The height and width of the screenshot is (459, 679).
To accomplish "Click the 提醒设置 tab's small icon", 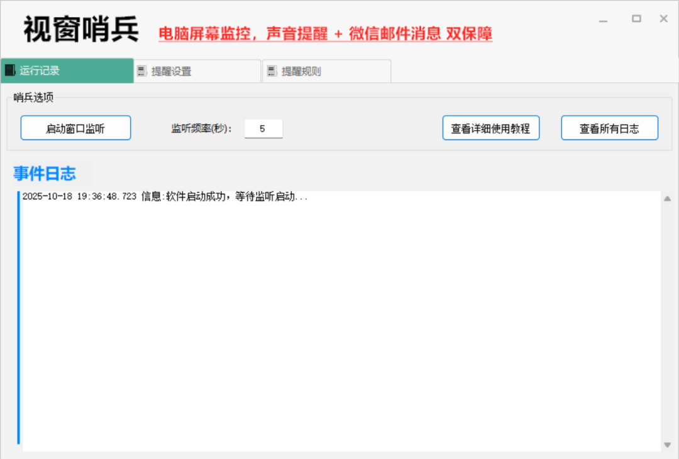I will [141, 70].
